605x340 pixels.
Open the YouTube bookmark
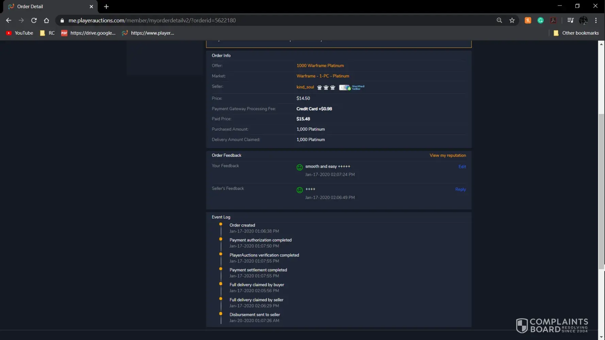20,33
